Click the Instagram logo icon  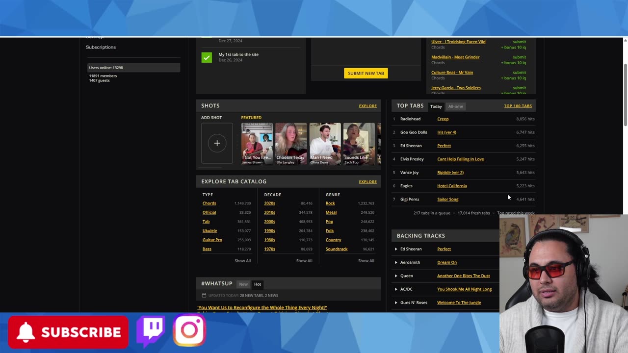pos(189,331)
